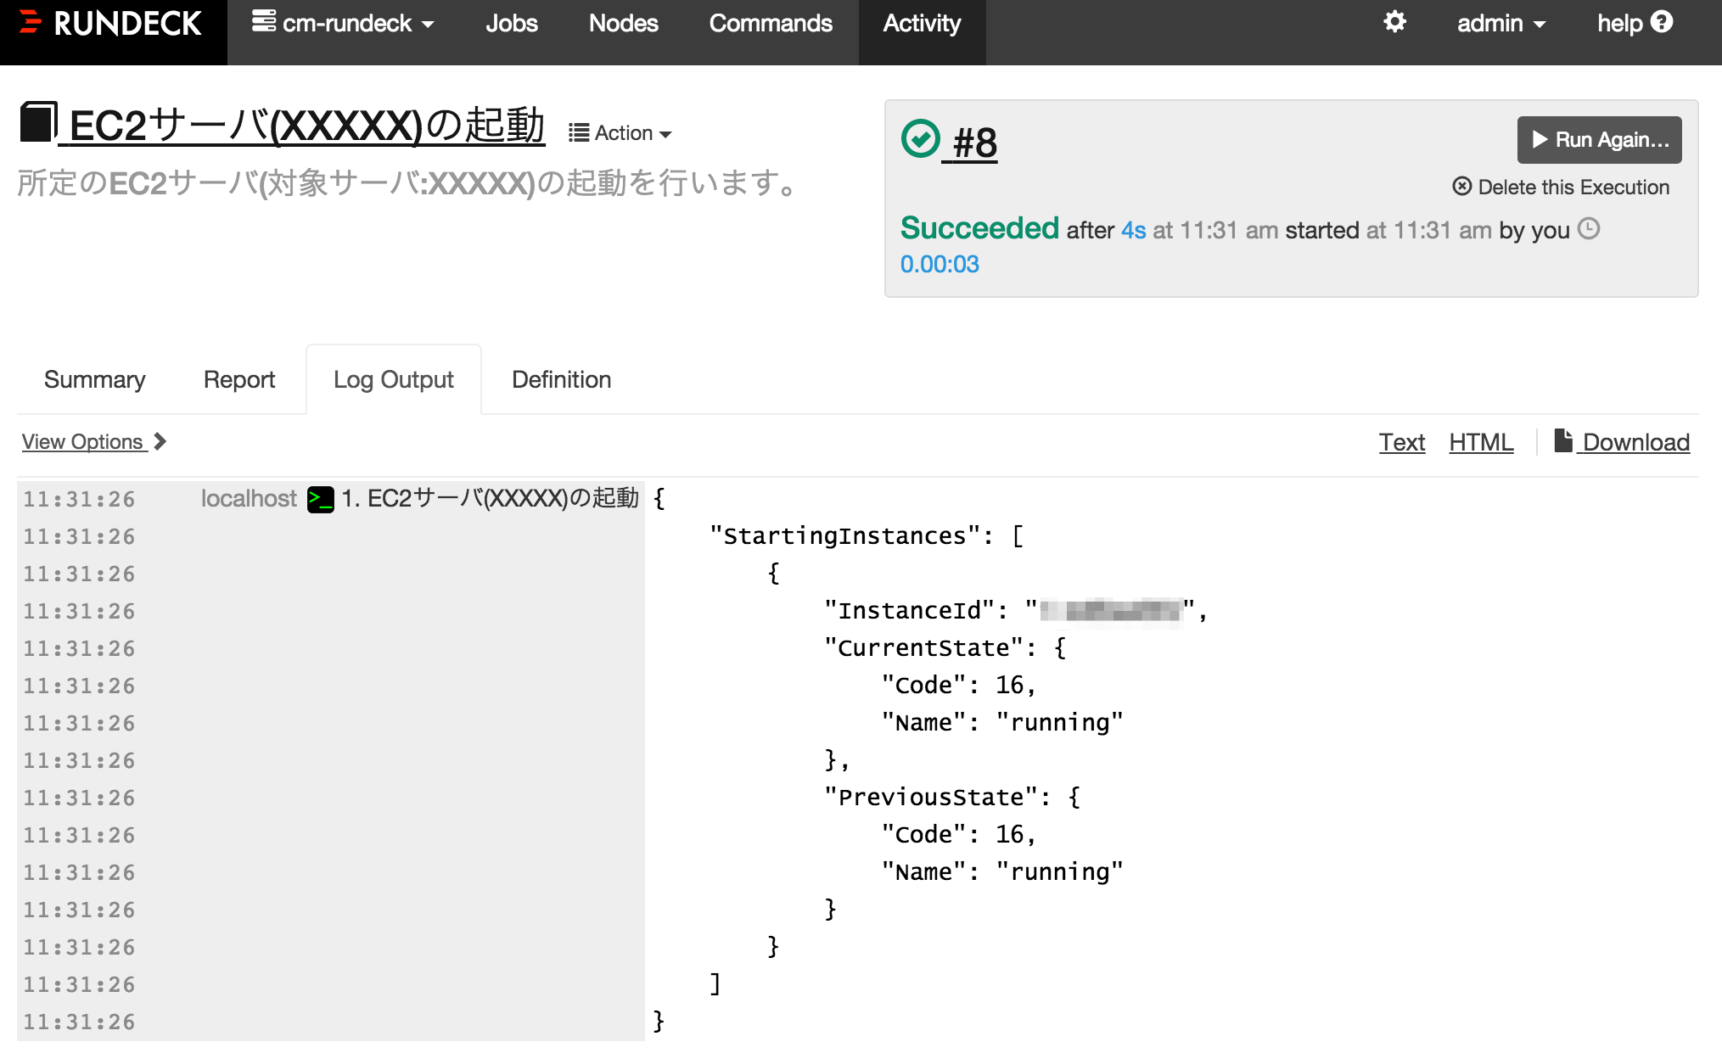Switch log view to HTML
The width and height of the screenshot is (1722, 1053).
click(x=1480, y=441)
